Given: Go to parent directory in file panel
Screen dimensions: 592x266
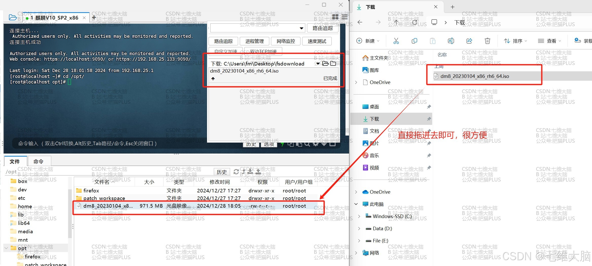Looking at the screenshot, I should pos(243,172).
